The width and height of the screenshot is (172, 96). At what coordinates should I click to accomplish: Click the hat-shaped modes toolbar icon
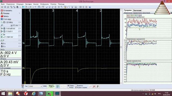pos(17,7)
